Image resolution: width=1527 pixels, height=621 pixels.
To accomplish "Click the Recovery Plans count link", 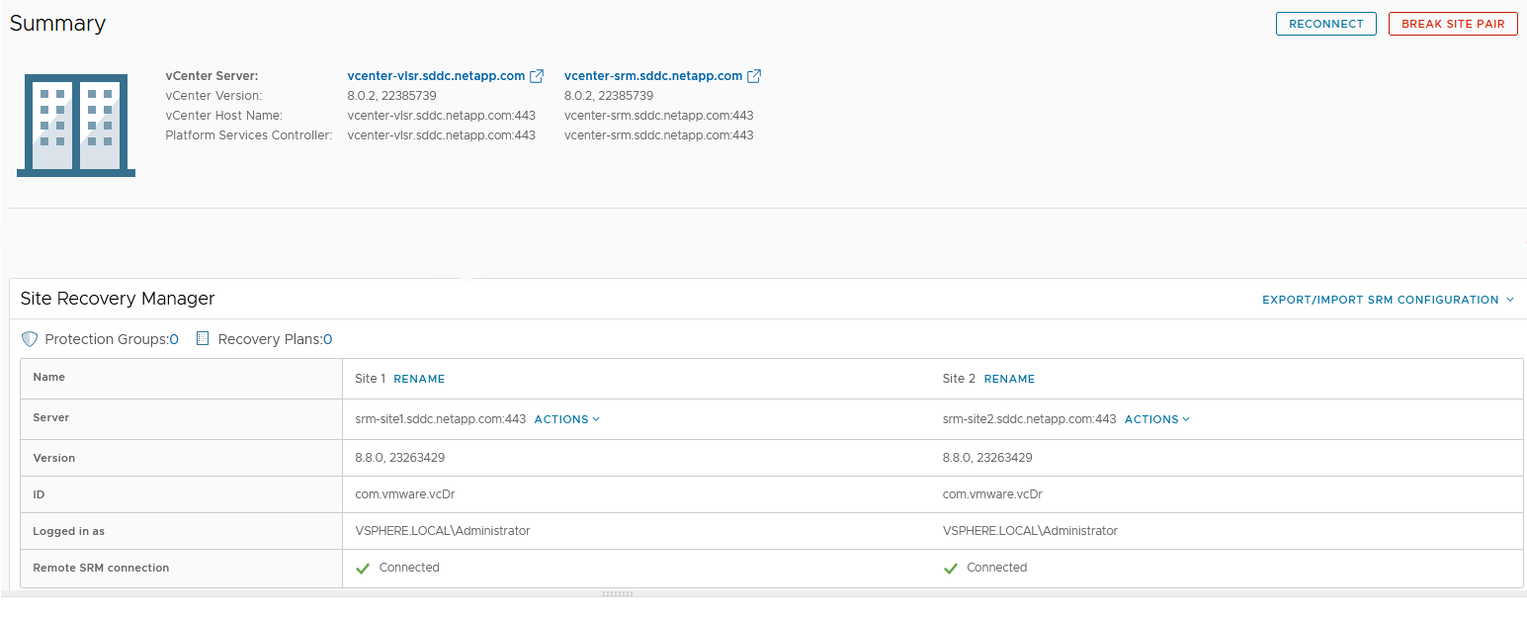I will 327,339.
